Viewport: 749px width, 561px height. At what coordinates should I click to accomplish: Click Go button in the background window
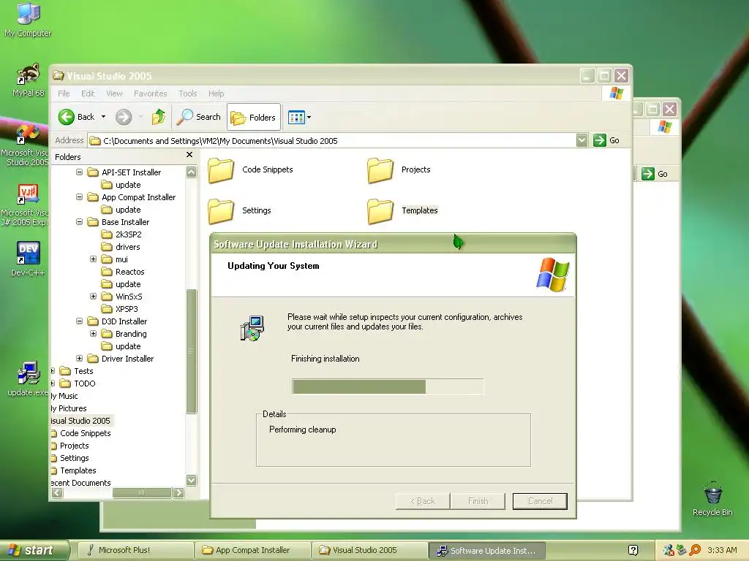pos(655,174)
